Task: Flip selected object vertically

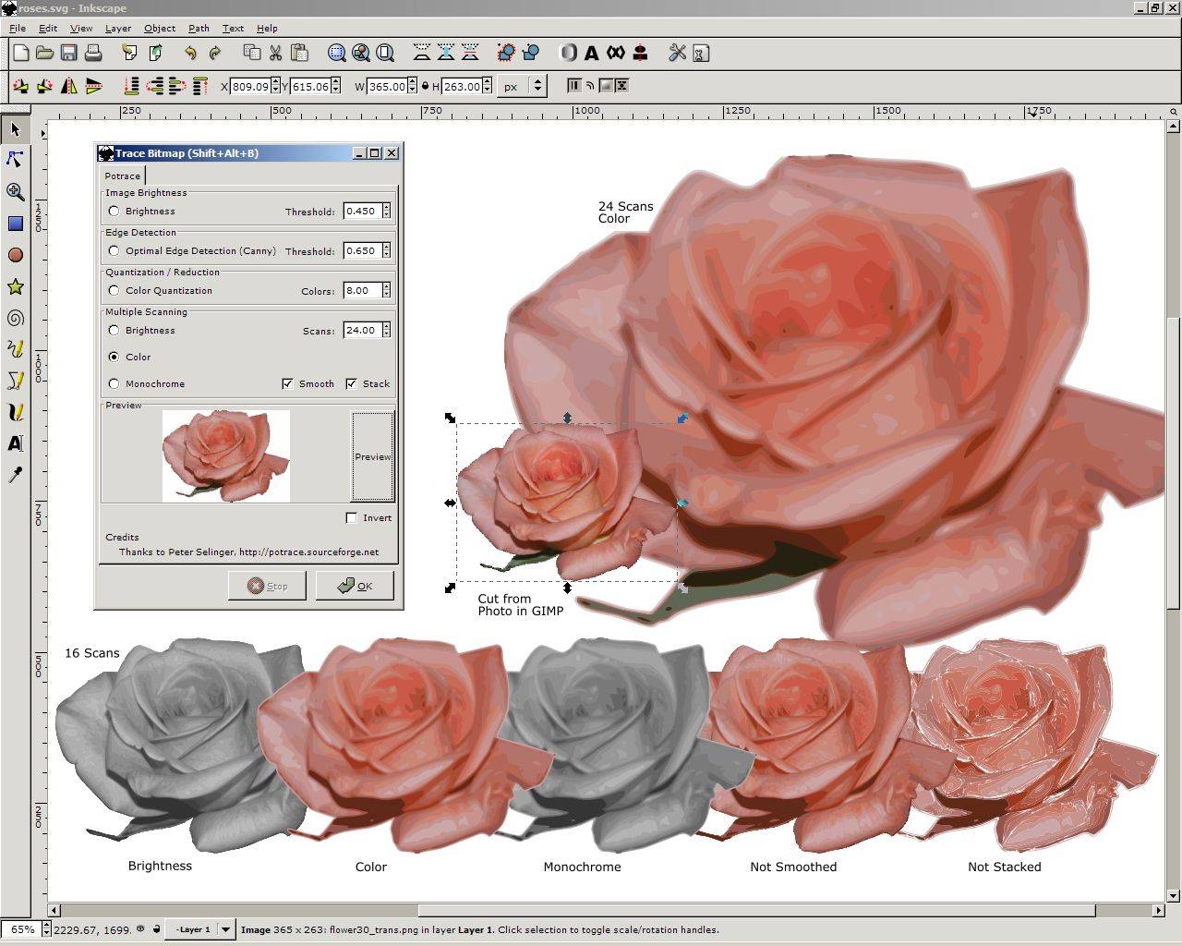Action: tap(93, 86)
